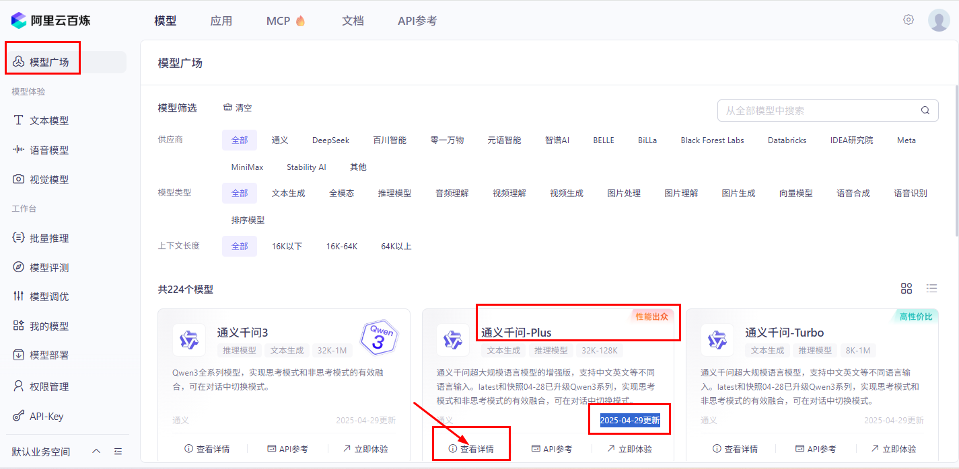Click 通义千问-Plus model logo icon
The image size is (959, 469).
(453, 340)
